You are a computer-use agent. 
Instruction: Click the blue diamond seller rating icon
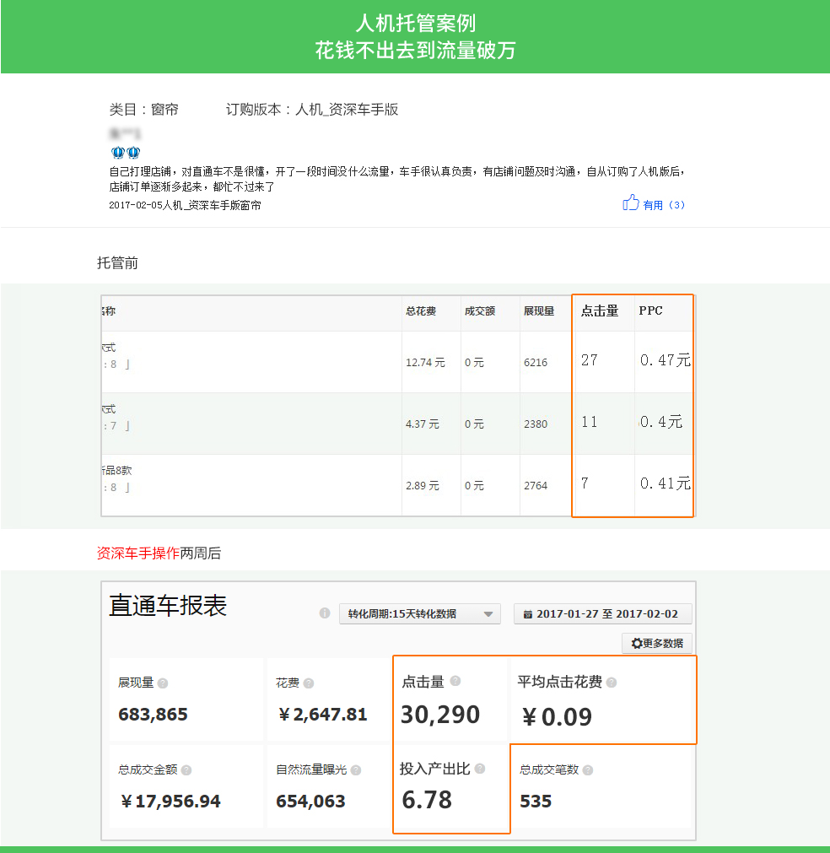tap(126, 153)
